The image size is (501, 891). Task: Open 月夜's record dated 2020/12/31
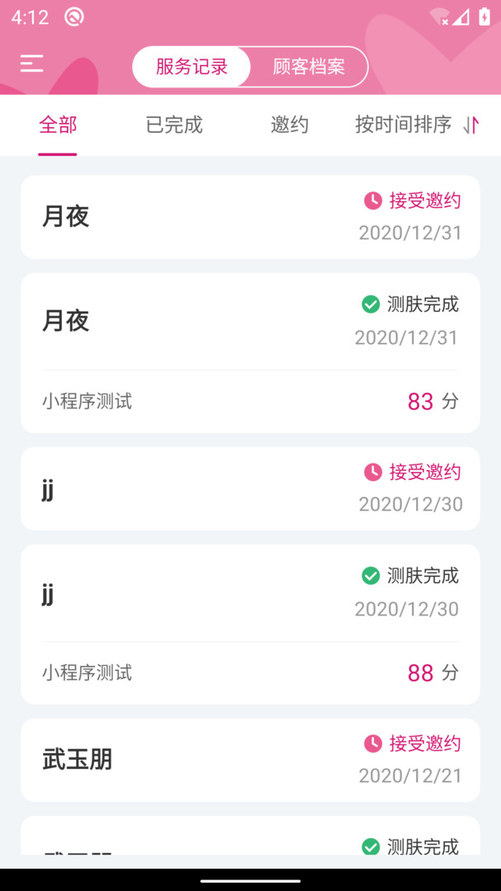tap(250, 217)
